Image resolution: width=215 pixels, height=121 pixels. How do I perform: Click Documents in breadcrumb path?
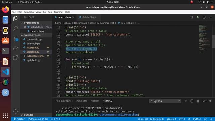[x=80, y=23]
